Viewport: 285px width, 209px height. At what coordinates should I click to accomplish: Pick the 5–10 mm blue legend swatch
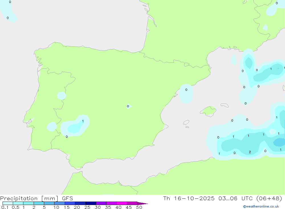(49, 203)
